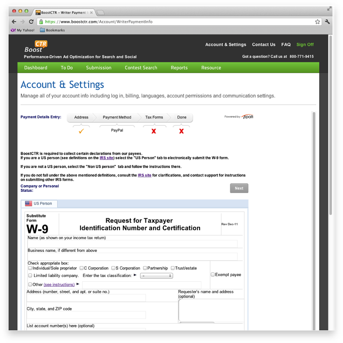This screenshot has width=343, height=343.
Task: Enable the Exempt payee checkbox
Action: [x=213, y=274]
